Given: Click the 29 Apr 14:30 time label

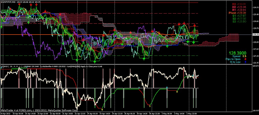Looking at the screenshot, I should [105, 114].
